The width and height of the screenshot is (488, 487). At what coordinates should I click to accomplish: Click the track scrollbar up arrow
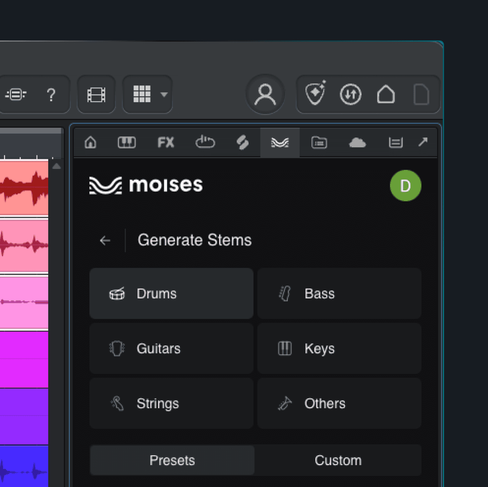coord(57,166)
